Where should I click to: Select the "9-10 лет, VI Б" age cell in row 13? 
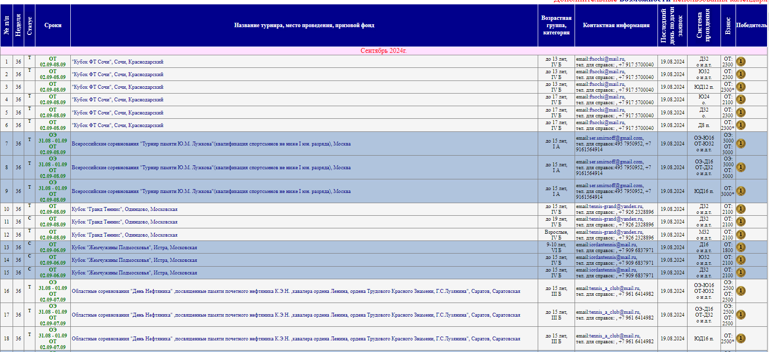tap(556, 247)
